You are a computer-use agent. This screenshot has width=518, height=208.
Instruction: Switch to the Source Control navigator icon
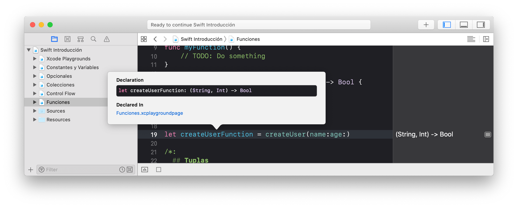[x=67, y=39]
